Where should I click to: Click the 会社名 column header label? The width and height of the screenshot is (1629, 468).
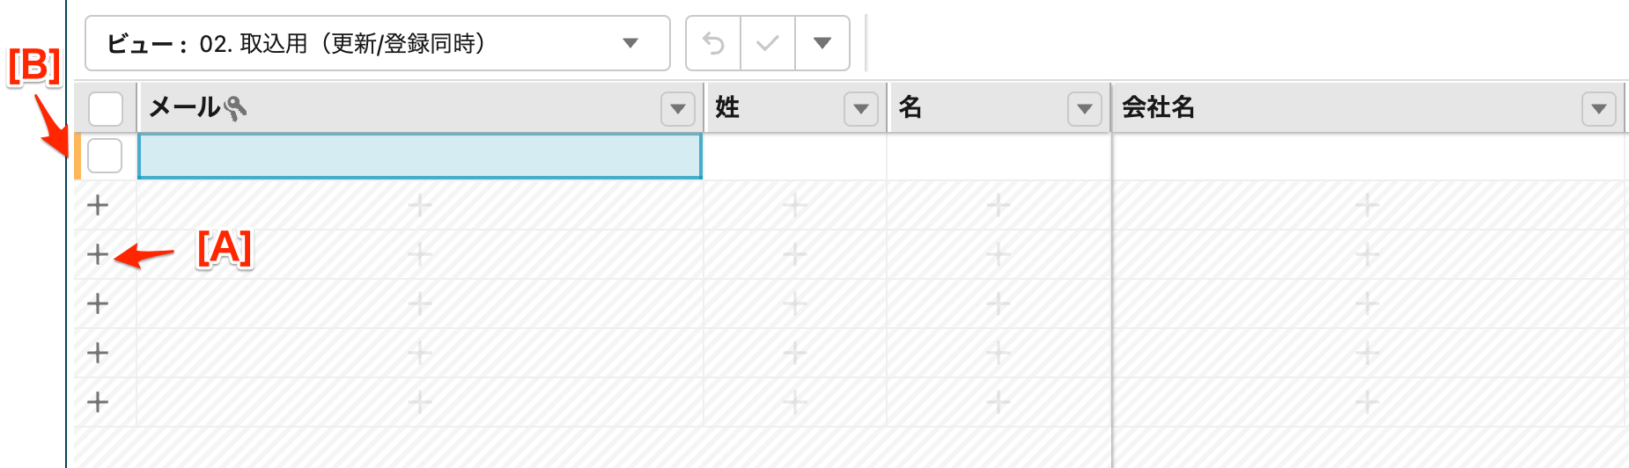(1158, 108)
